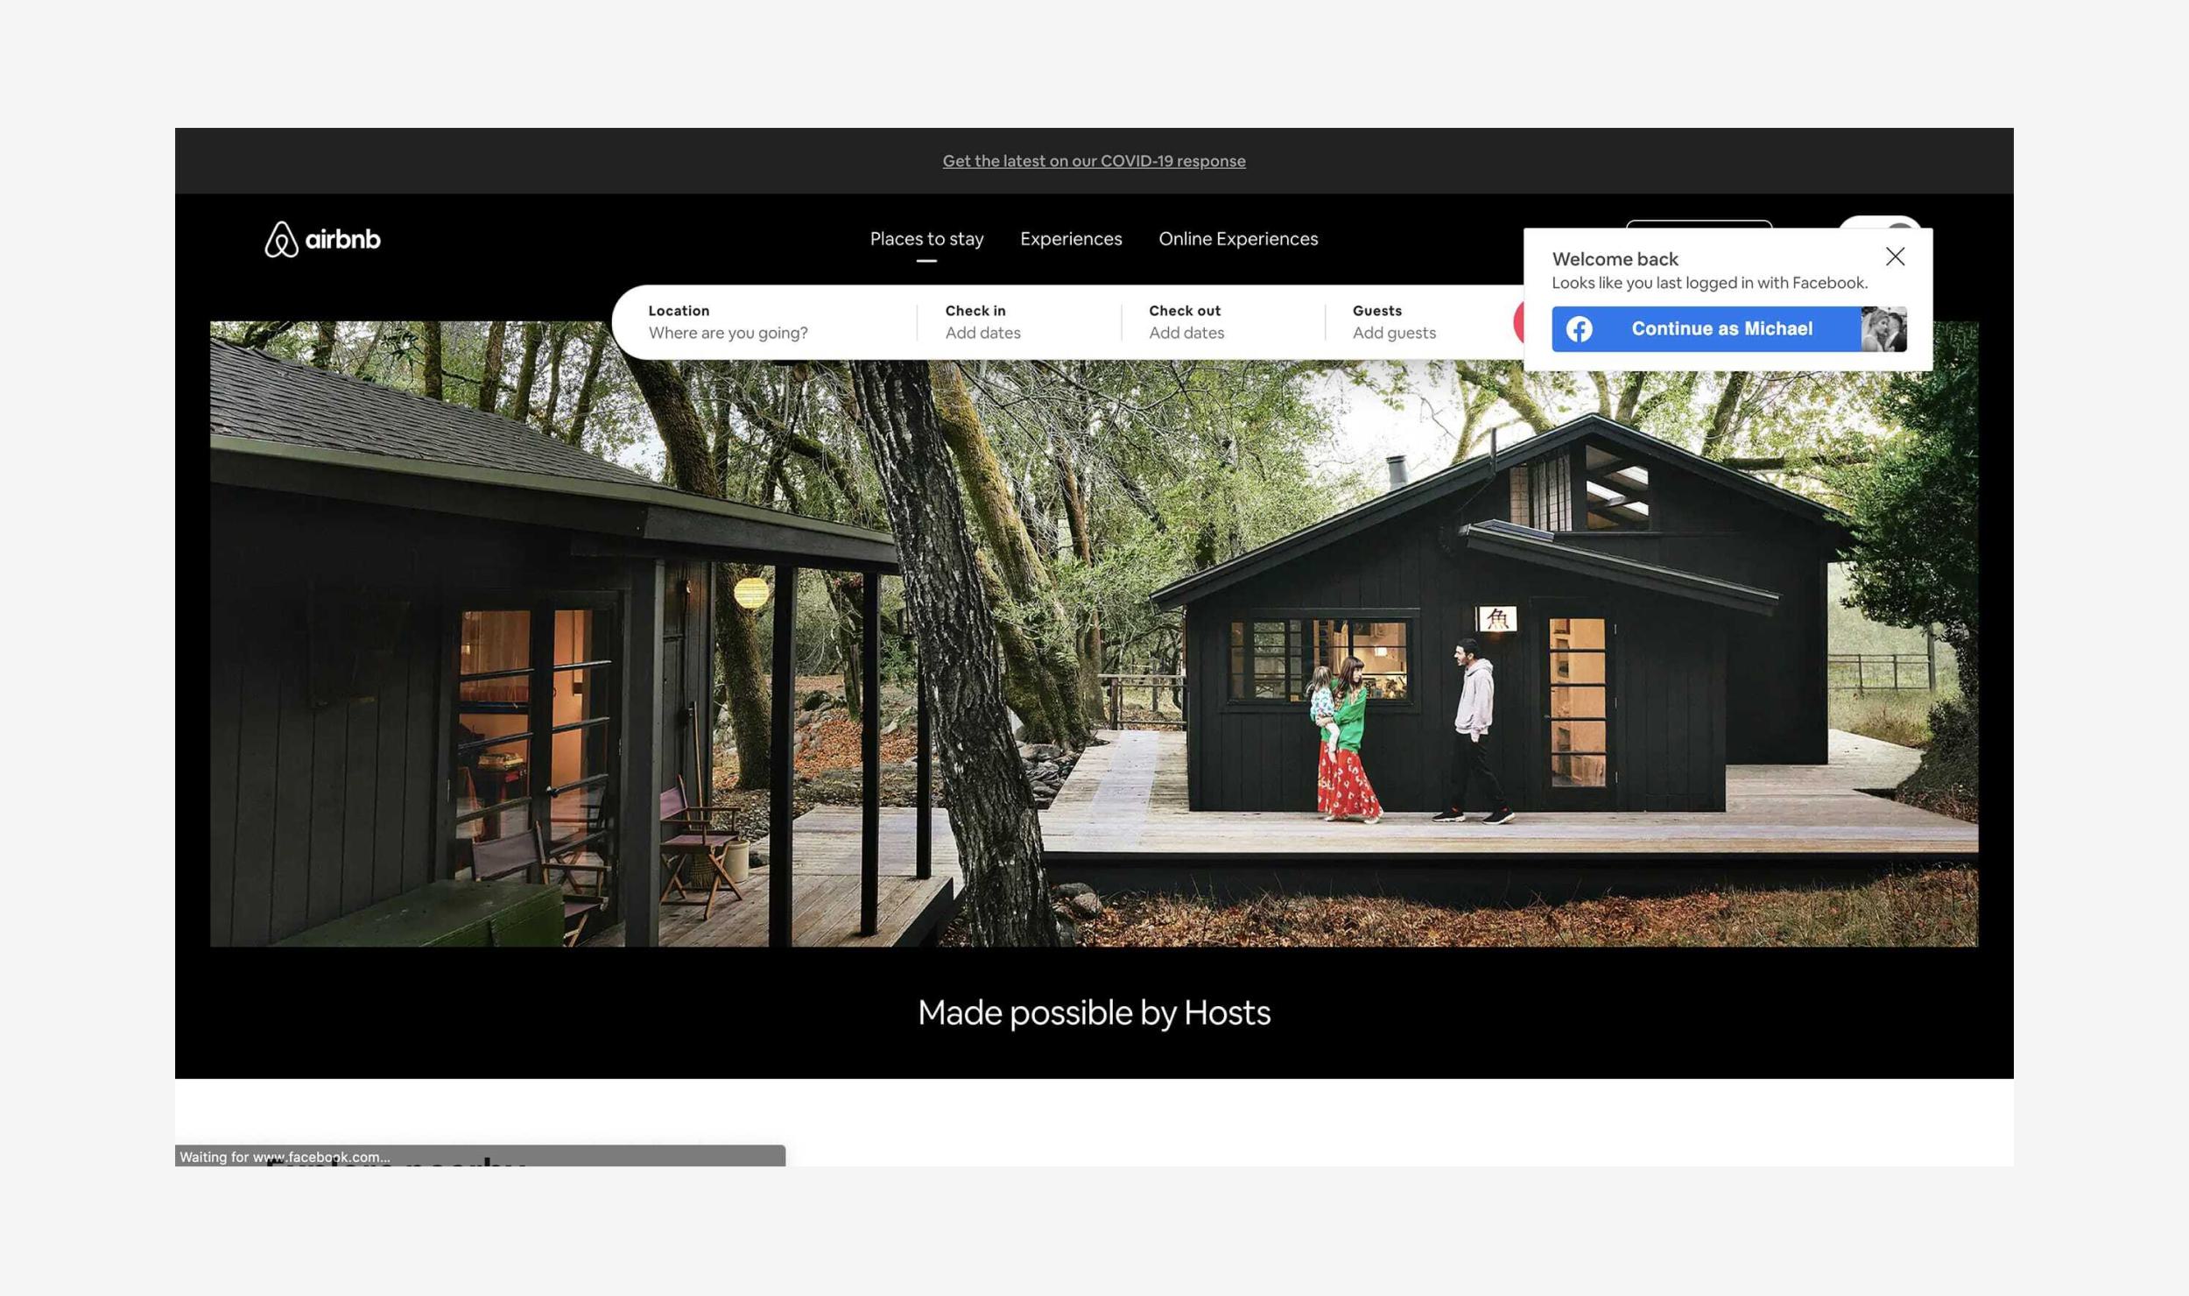Switch to the Experiences tab

coord(1070,239)
